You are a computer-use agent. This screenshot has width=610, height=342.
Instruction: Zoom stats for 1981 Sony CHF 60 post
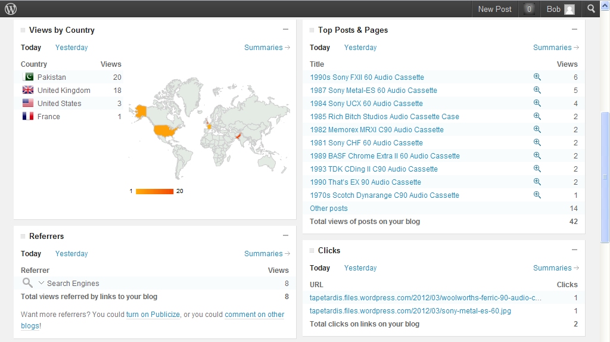[x=537, y=142]
